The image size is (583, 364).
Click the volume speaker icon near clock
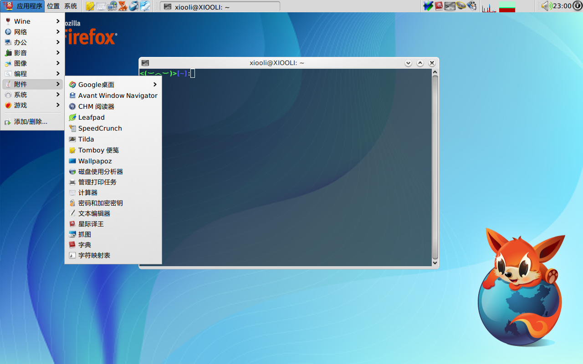(547, 6)
